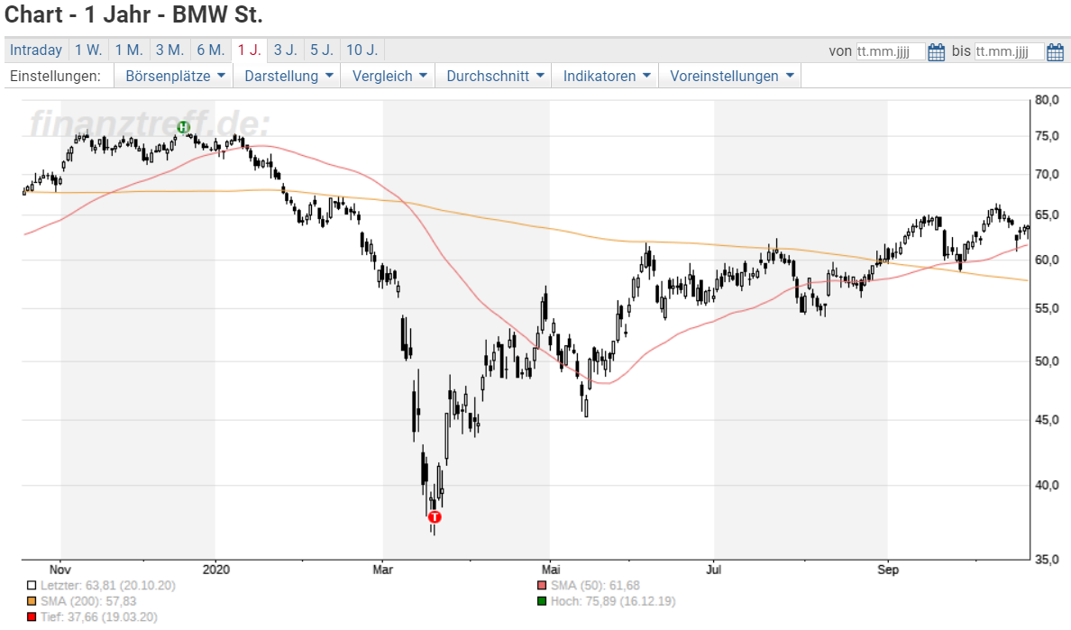1071x630 pixels.
Task: Click the orange SMA (200) legend swatch
Action: pos(32,601)
